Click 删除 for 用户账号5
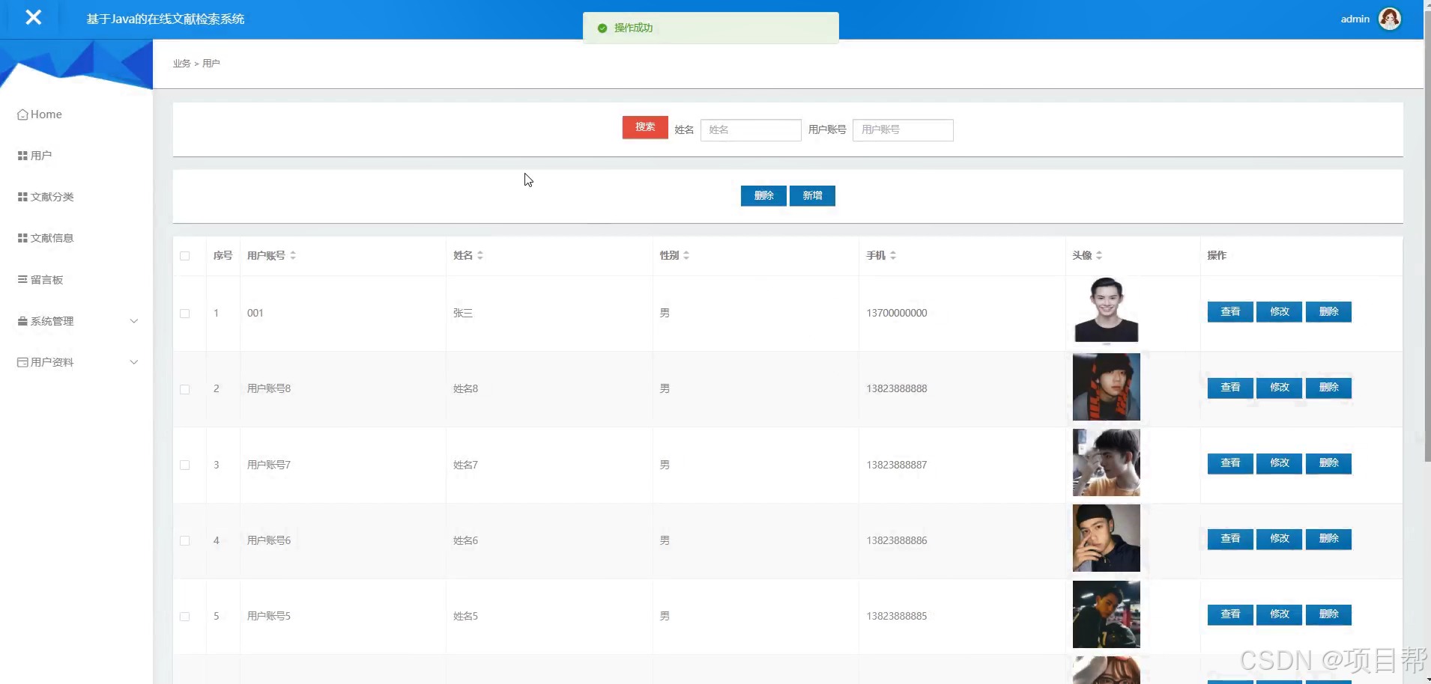Image resolution: width=1431 pixels, height=684 pixels. pos(1328,614)
